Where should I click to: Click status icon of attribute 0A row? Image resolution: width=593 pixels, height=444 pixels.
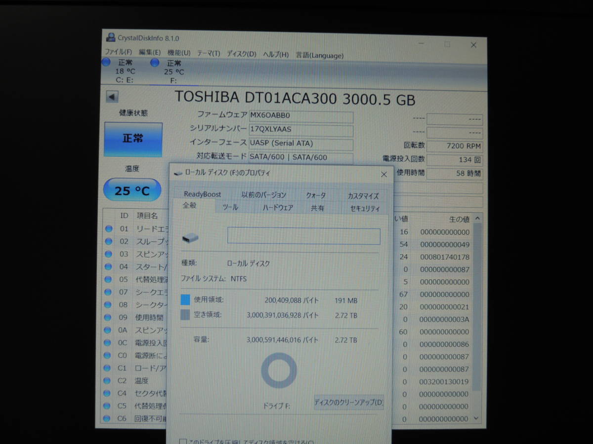click(108, 330)
